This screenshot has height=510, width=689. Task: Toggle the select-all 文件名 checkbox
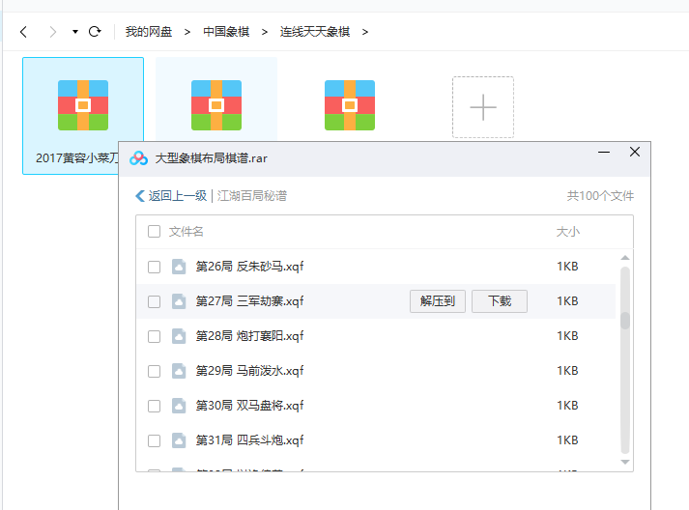[154, 232]
